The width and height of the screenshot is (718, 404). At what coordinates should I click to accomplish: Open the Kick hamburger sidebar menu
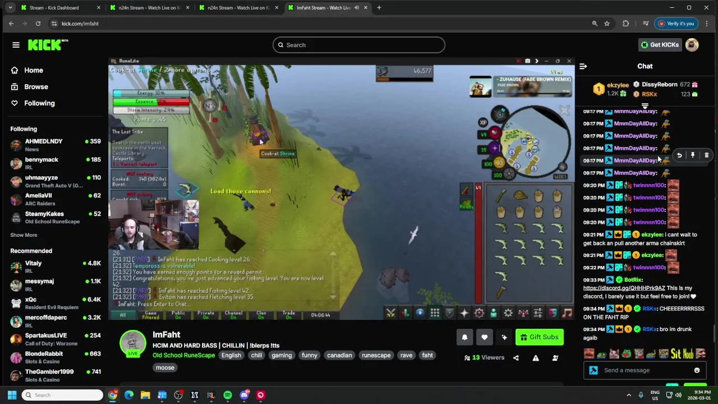tap(16, 45)
